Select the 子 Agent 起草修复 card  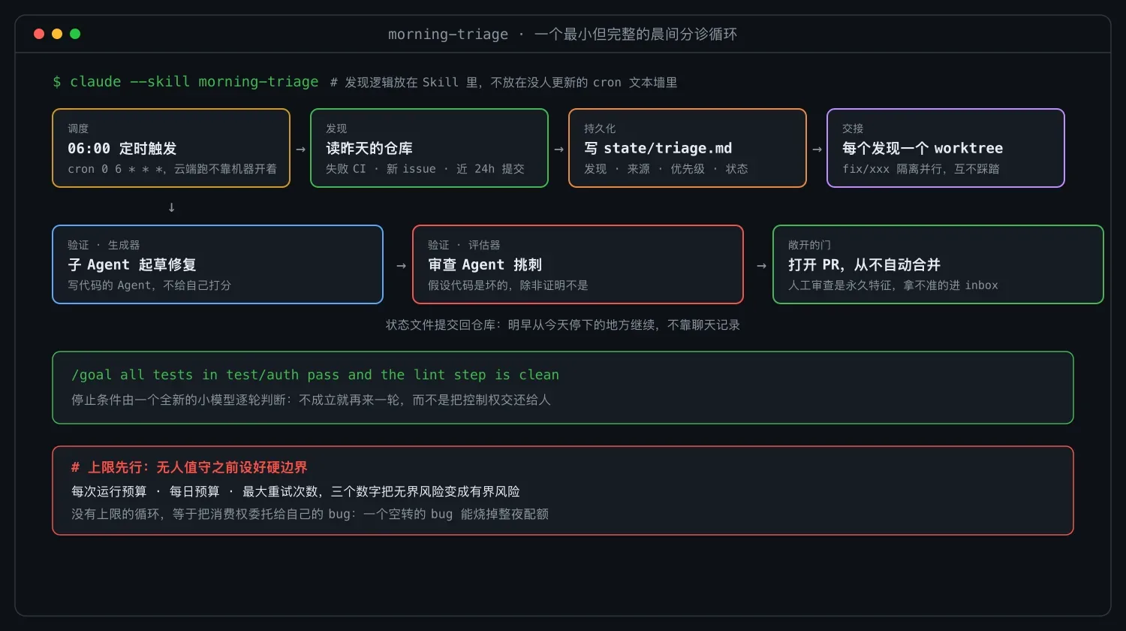(x=218, y=264)
